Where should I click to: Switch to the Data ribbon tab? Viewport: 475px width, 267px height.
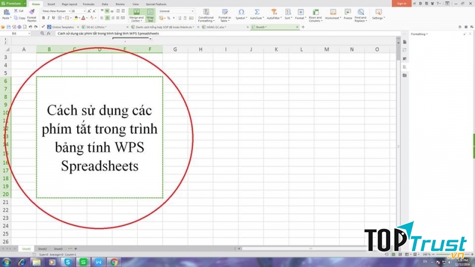pyautogui.click(x=105, y=4)
